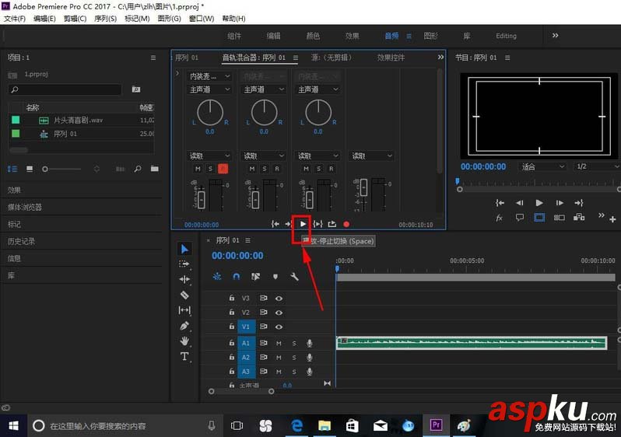Select the Pen tool
This screenshot has height=437, width=621.
(x=184, y=326)
